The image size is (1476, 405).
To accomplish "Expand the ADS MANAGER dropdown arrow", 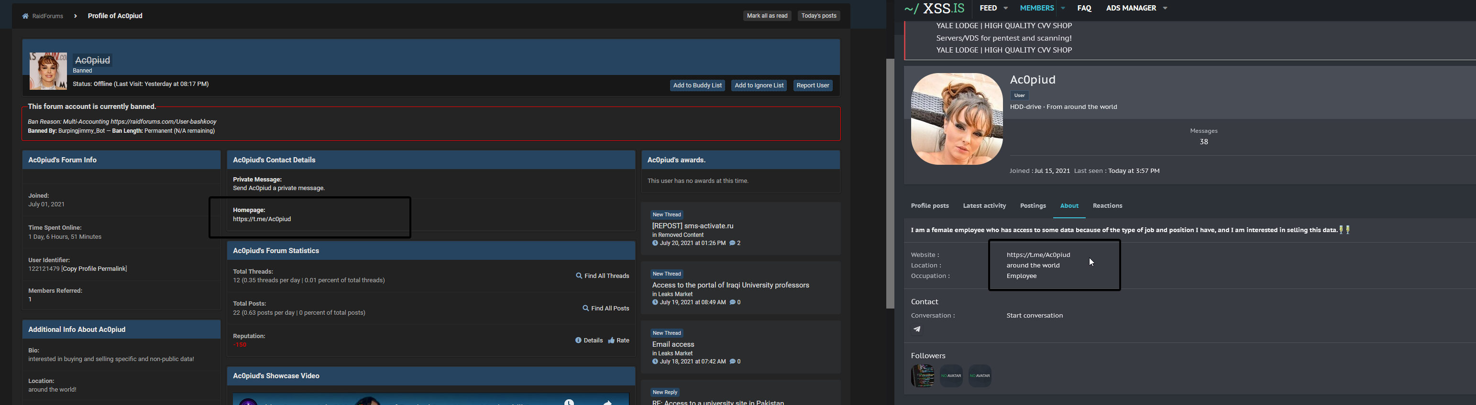I will pyautogui.click(x=1165, y=9).
